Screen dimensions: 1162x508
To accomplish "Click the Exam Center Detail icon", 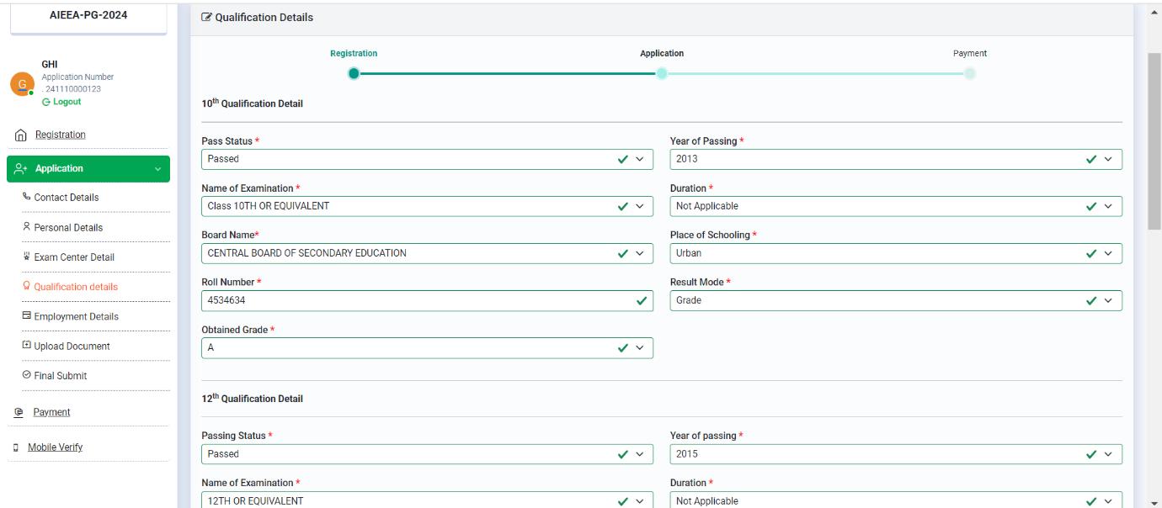I will [26, 257].
